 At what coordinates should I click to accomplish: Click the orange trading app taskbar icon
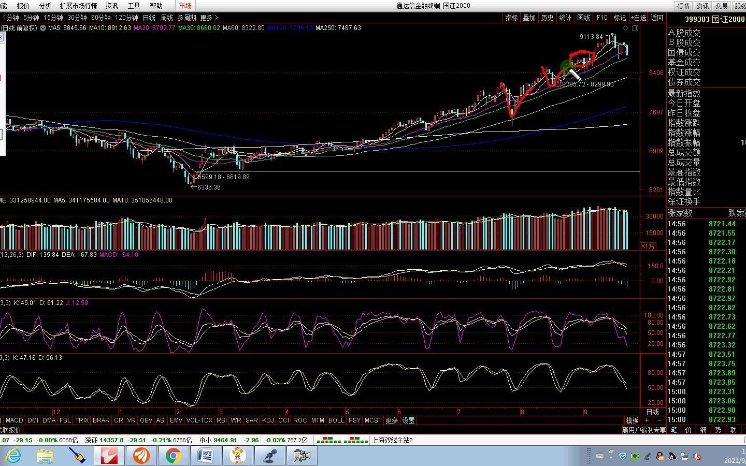tap(141, 456)
